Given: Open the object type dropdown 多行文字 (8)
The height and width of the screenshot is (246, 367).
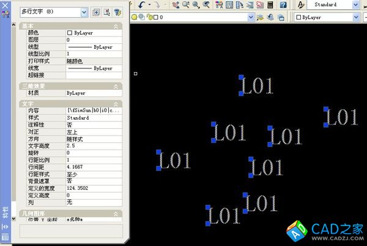Looking at the screenshot, I should coord(84,12).
